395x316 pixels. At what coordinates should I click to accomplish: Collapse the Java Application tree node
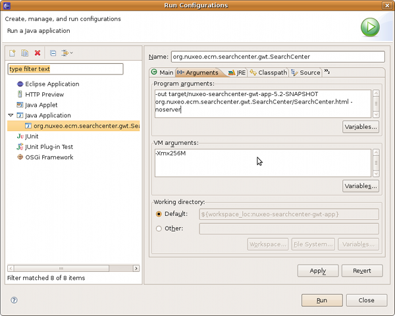pos(11,115)
